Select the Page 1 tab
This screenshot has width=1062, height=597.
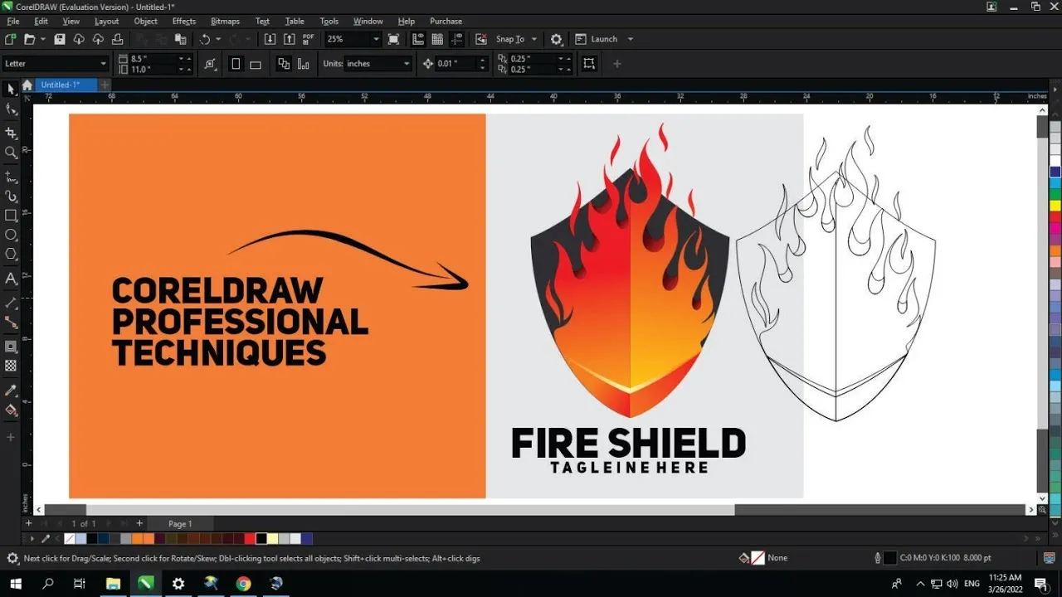[180, 523]
